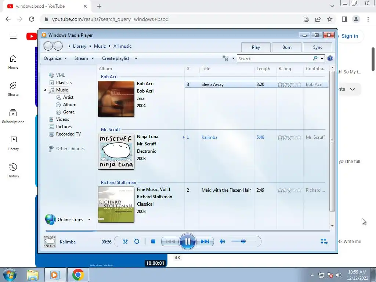Click the Library breadcrumb
Viewport: 376px width, 282px height.
(80, 46)
